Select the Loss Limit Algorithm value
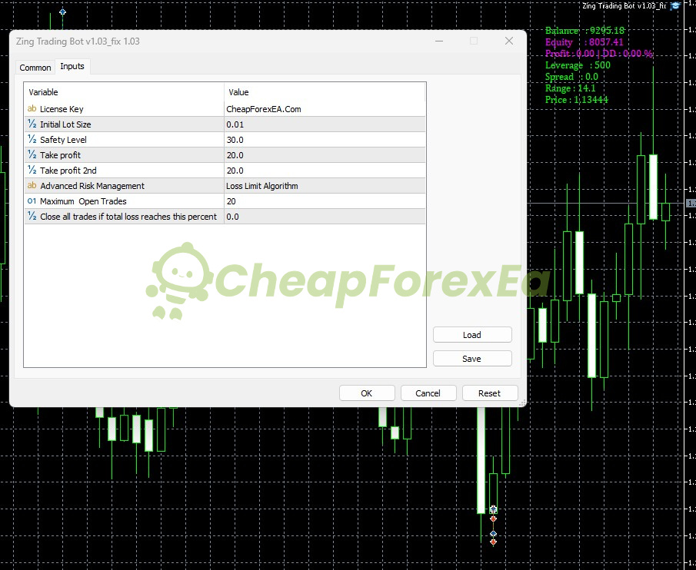The width and height of the screenshot is (696, 570). [x=325, y=186]
